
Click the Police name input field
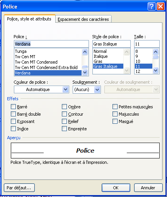[51, 44]
